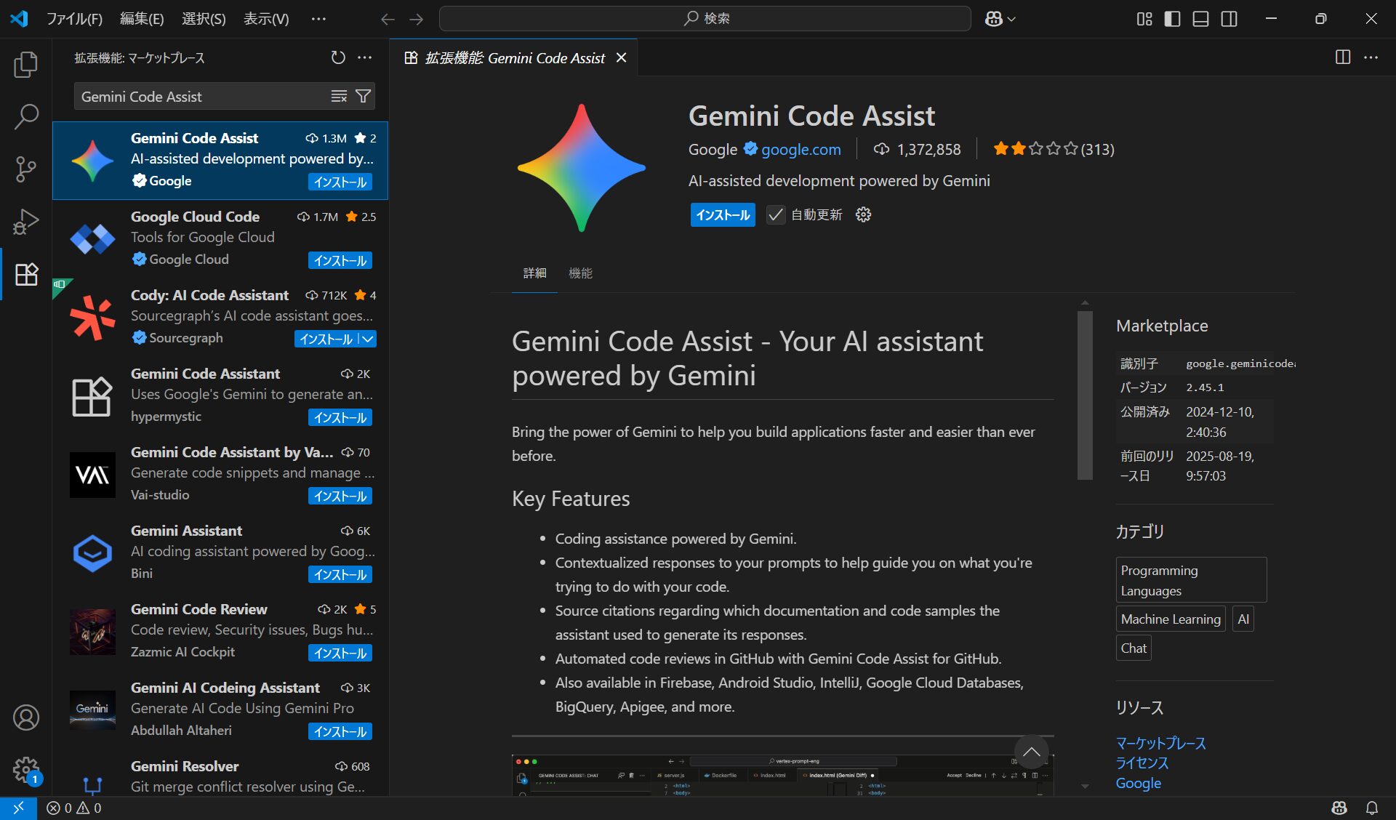Install Gemini Code Assistant by hypermystic
1396x820 pixels.
click(340, 417)
